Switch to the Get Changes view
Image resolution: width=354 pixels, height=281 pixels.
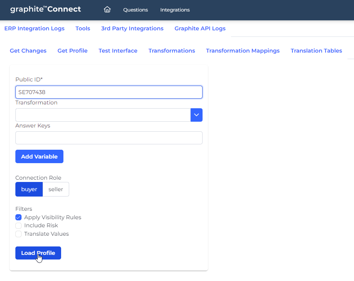28,50
